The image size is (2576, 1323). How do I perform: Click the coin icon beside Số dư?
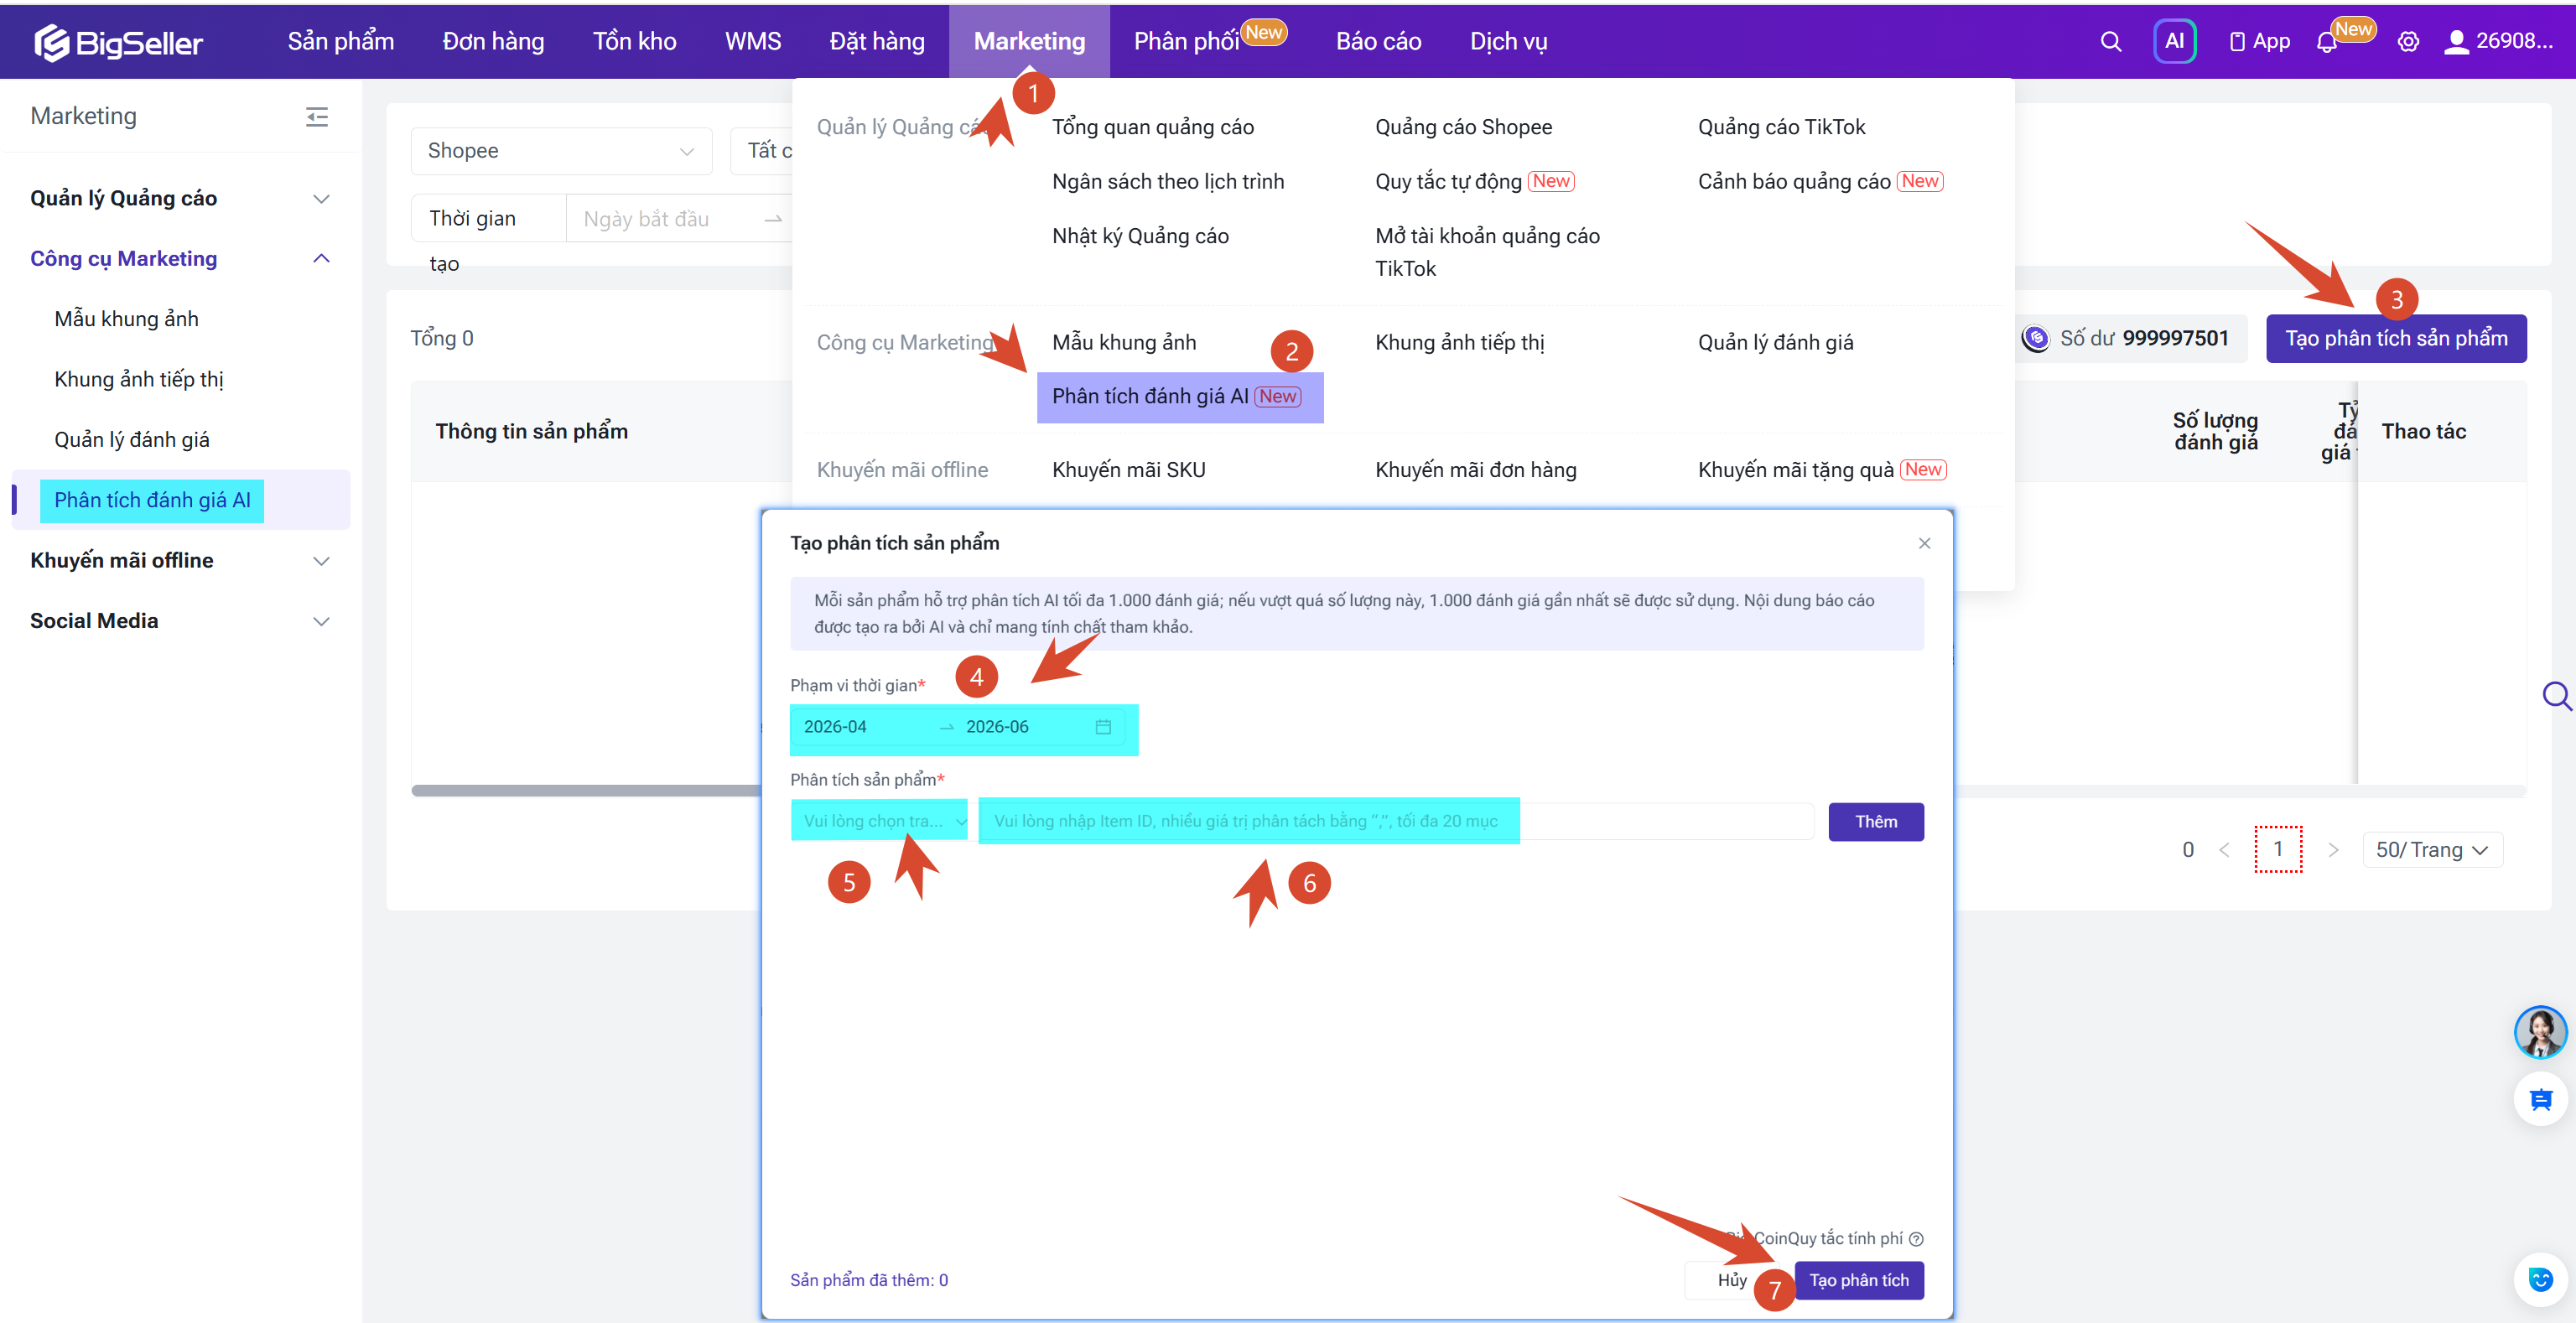[x=2035, y=339]
